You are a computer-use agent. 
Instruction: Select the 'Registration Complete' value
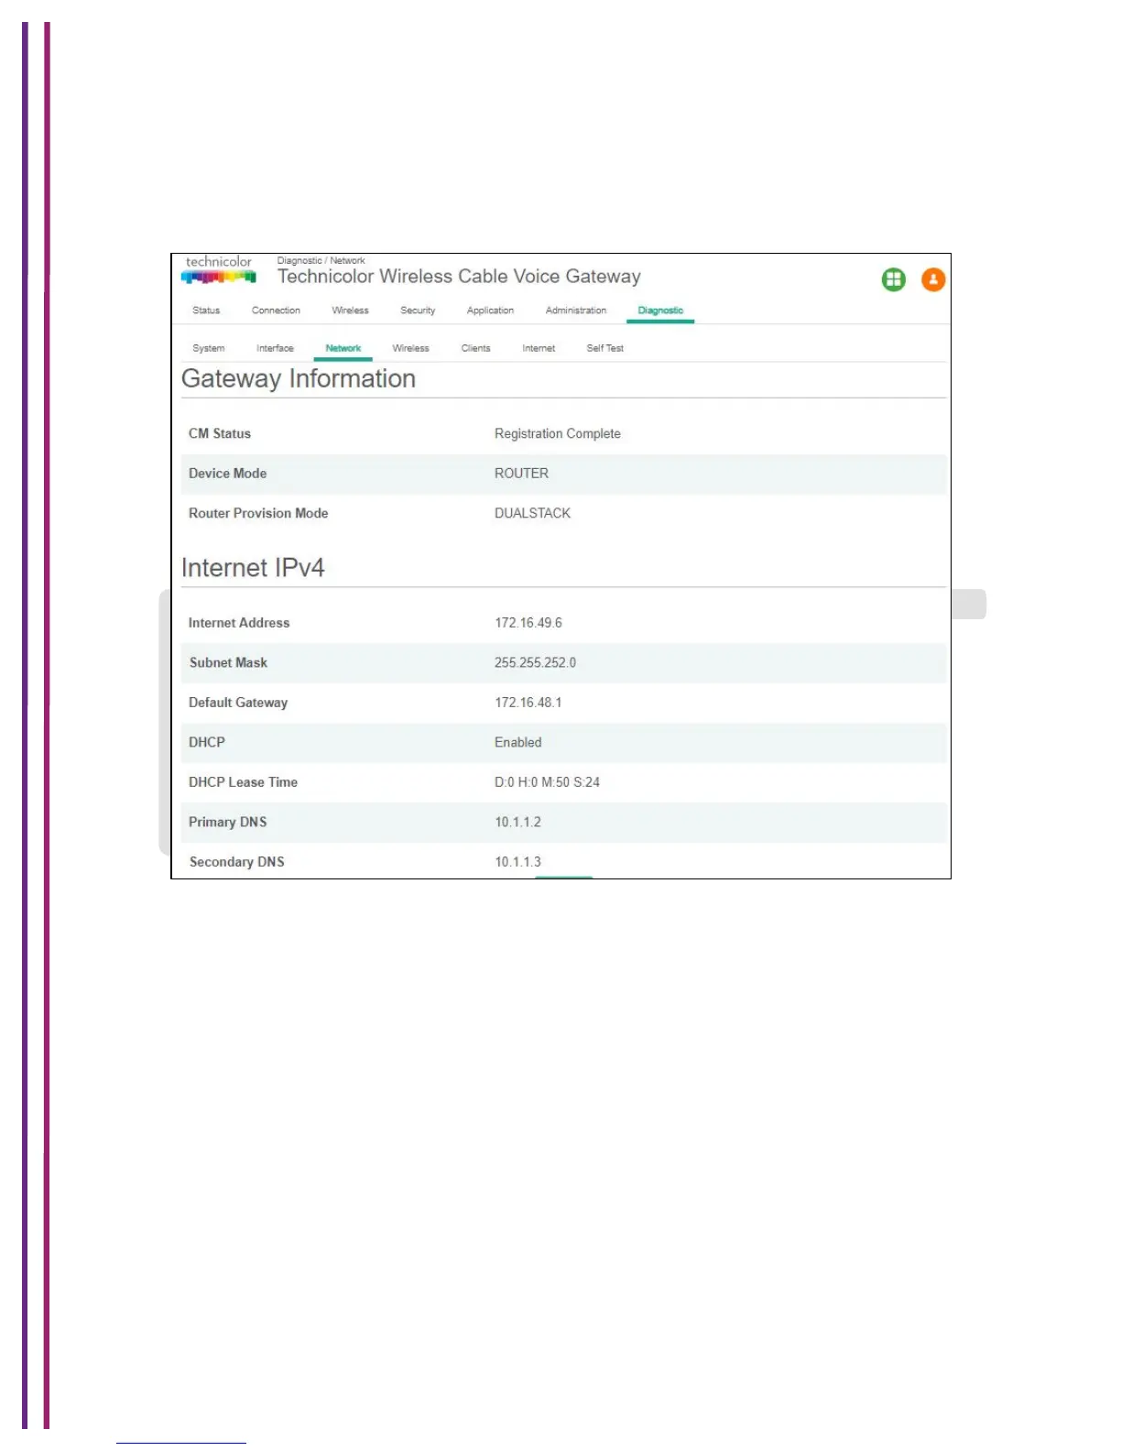[558, 434]
